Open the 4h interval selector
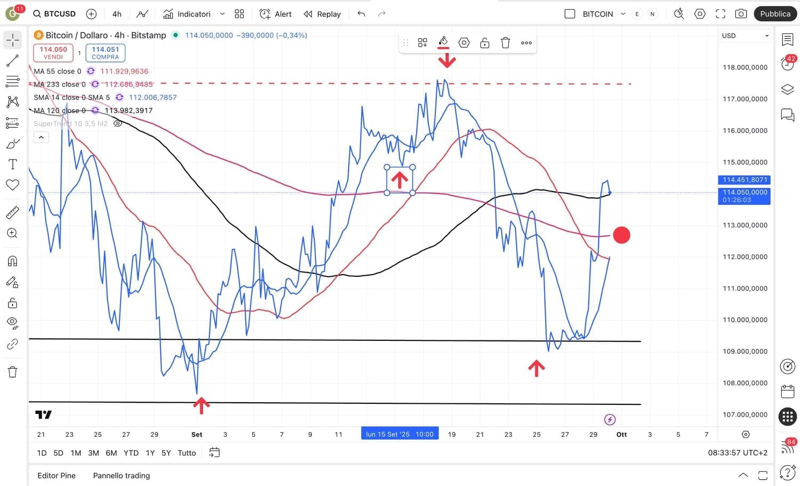The height and width of the screenshot is (486, 800). pyautogui.click(x=117, y=14)
